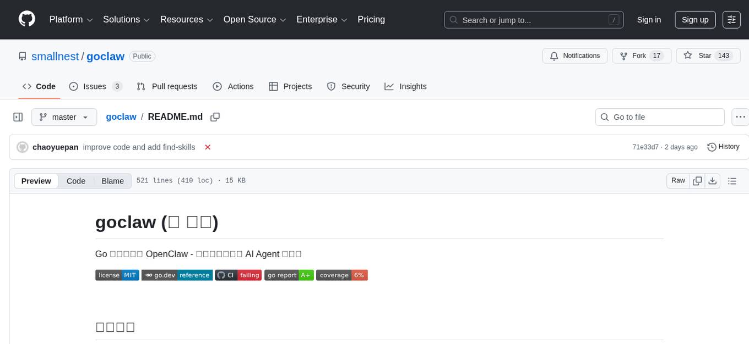This screenshot has height=344, width=749.
Task: Download the README raw file icon
Action: pyautogui.click(x=713, y=180)
